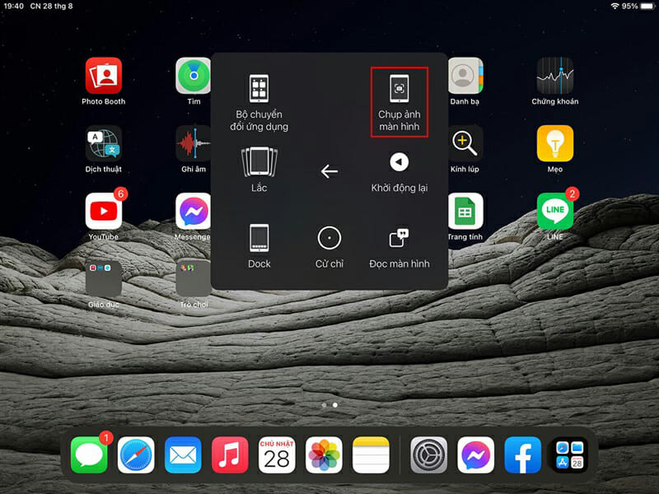Image resolution: width=659 pixels, height=494 pixels.
Task: Launch Dịch thuật translate app
Action: (104, 144)
